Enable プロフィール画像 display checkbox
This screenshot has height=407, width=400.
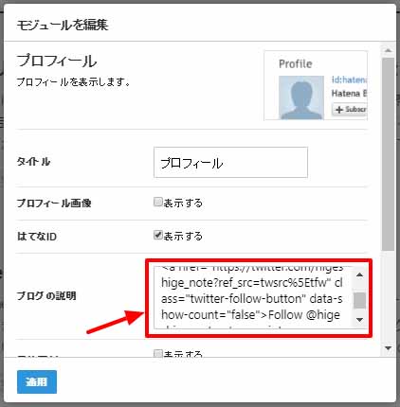click(157, 202)
